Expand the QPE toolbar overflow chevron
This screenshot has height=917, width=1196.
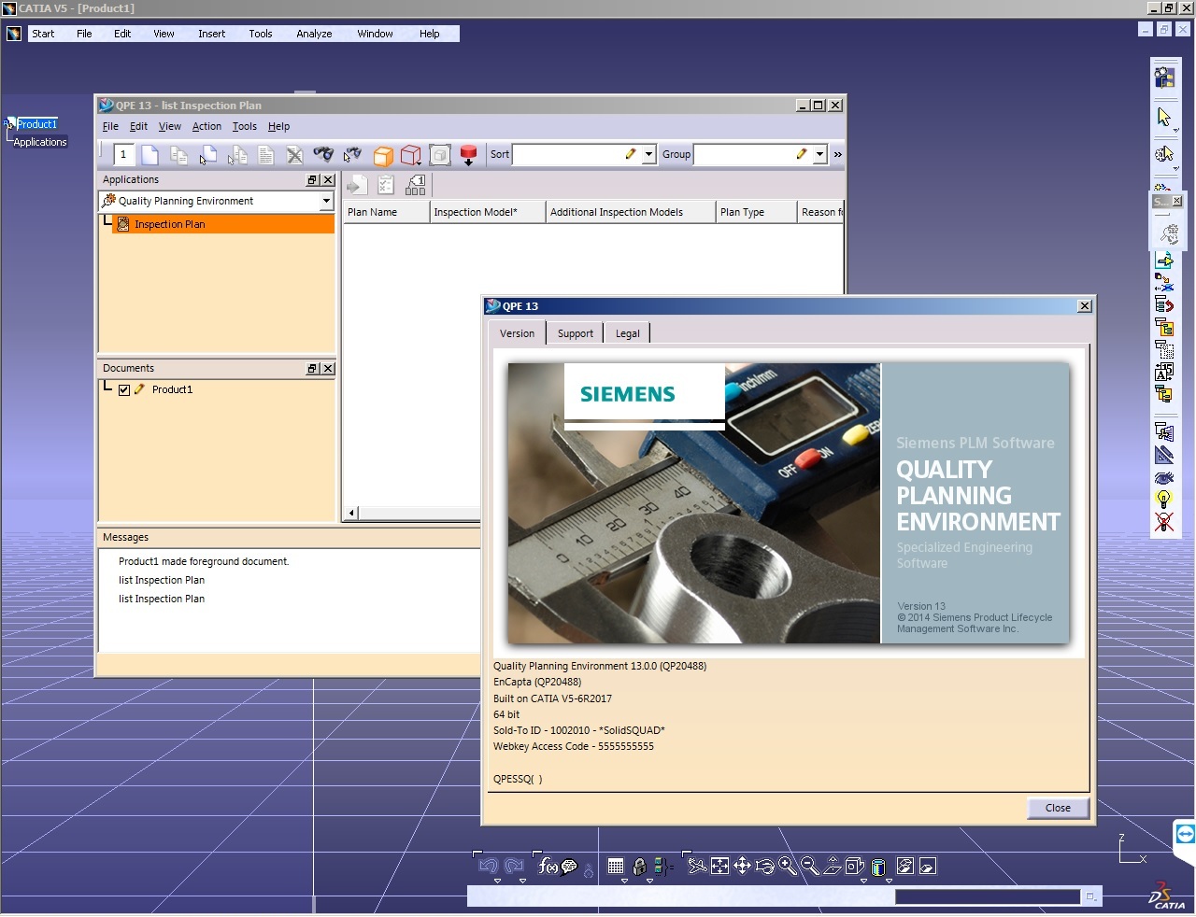coord(837,154)
